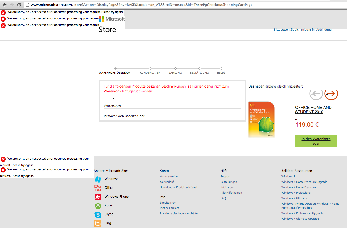Open the FAQ link
347x228 pixels.
pos(223,198)
